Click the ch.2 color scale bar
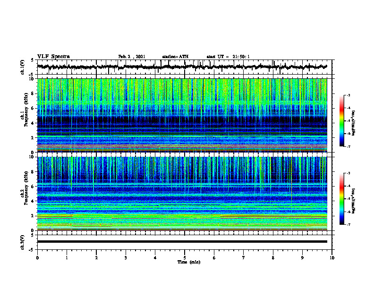 (342, 199)
